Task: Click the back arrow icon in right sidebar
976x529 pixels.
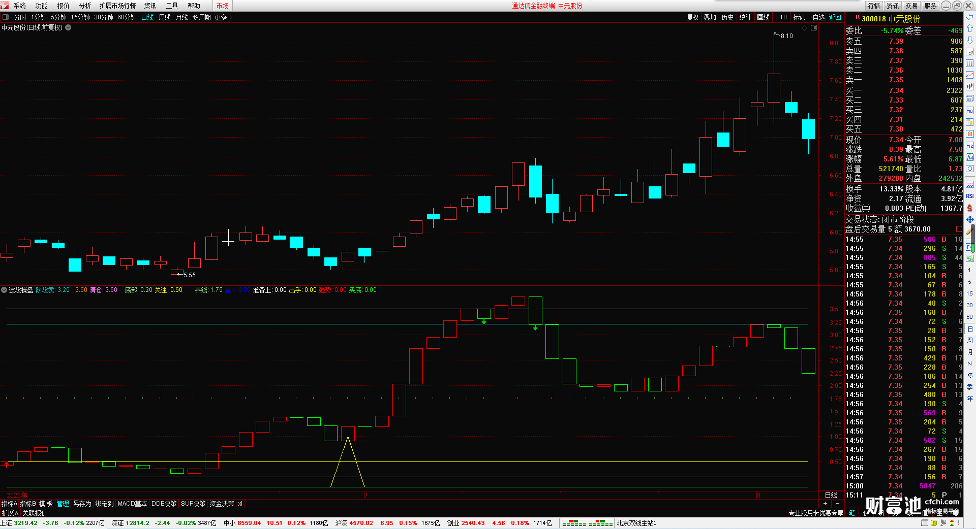Action: click(970, 17)
